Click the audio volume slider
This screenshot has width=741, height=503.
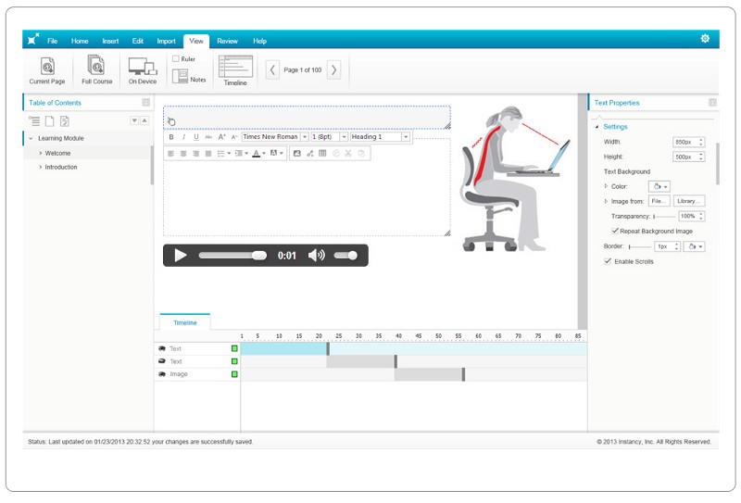click(x=345, y=256)
